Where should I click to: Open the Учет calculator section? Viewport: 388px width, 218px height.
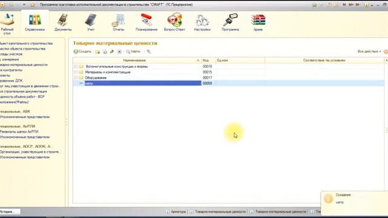90,23
